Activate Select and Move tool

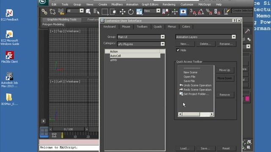[x=122, y=12]
